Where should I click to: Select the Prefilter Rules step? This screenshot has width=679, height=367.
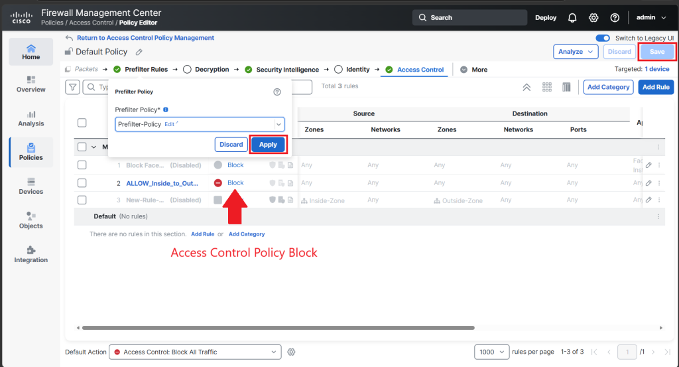[141, 69]
